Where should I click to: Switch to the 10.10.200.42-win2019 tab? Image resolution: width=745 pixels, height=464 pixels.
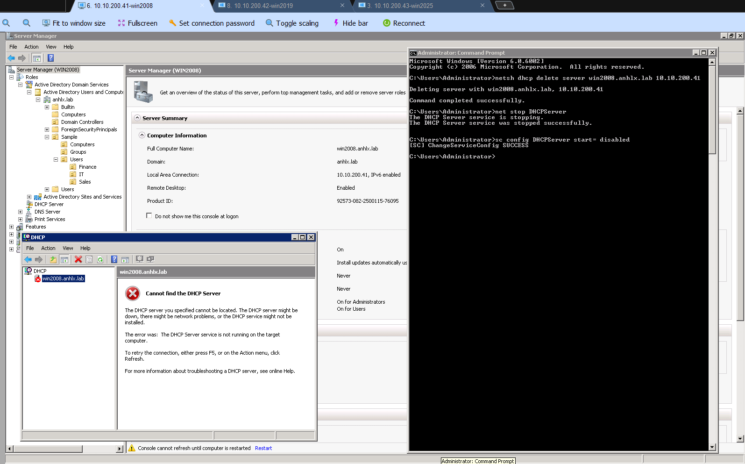(x=282, y=6)
